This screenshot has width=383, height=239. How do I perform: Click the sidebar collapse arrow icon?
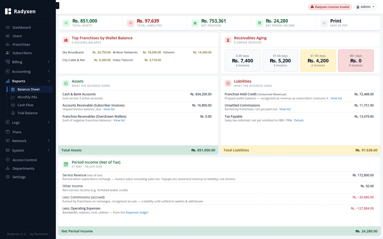57,6
